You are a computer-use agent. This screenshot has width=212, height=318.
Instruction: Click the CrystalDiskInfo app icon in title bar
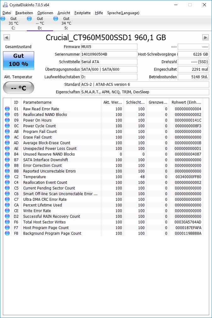(5, 5)
